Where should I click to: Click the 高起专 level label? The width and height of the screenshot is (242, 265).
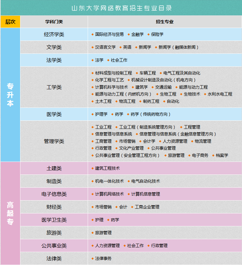point(10,213)
